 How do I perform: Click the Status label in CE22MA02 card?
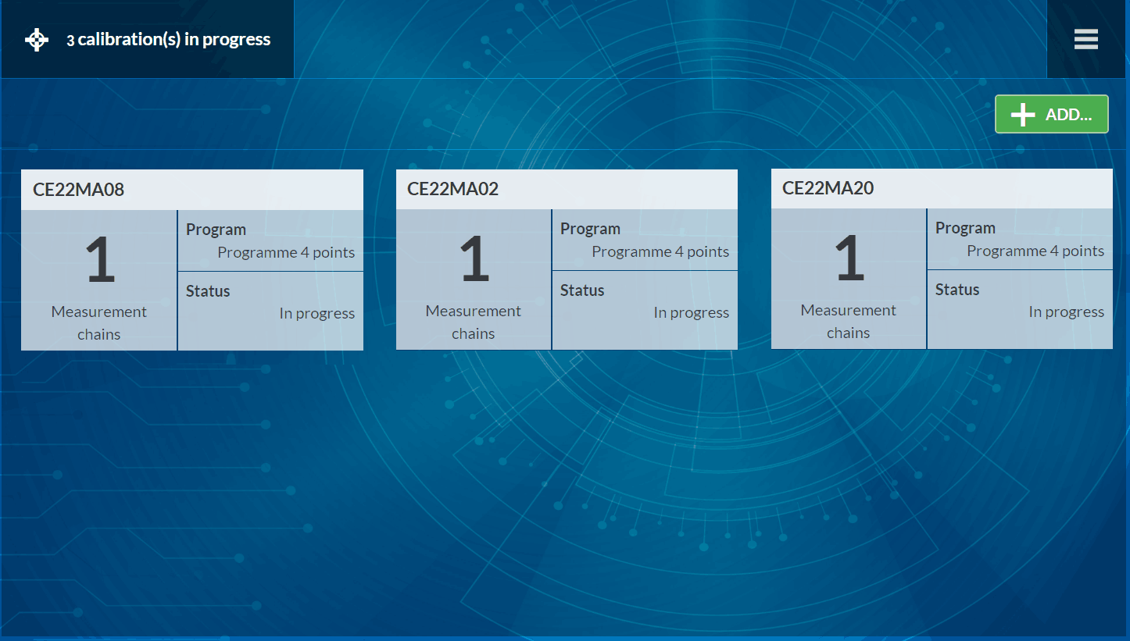tap(582, 290)
